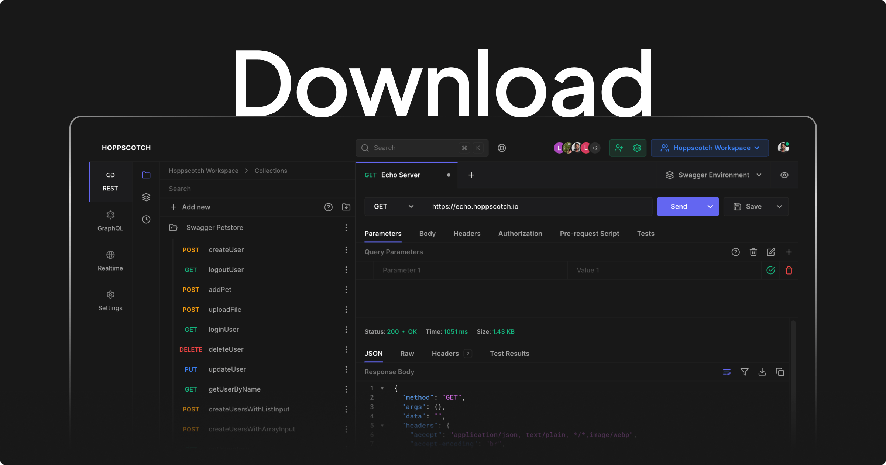
Task: Copy the response body to clipboard
Action: coord(780,372)
